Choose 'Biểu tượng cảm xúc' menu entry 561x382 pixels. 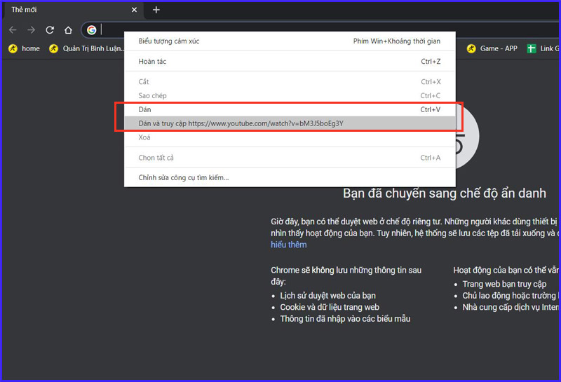290,41
